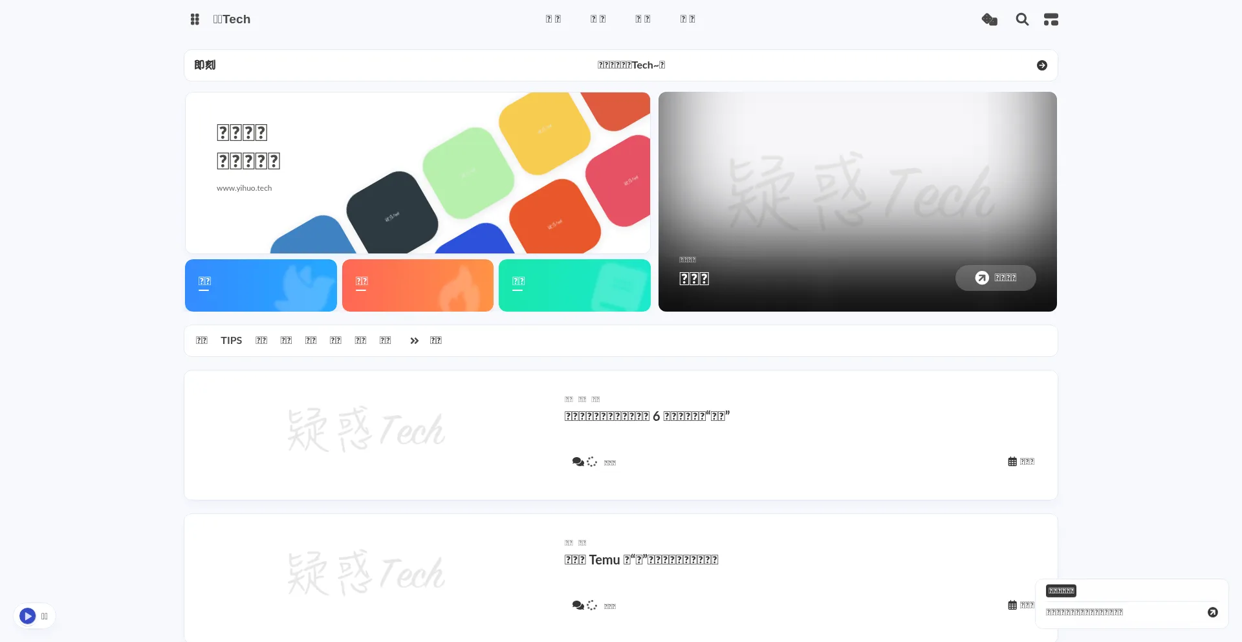Click the link right of the double chevron
Image resolution: width=1242 pixels, height=642 pixels.
tap(436, 341)
